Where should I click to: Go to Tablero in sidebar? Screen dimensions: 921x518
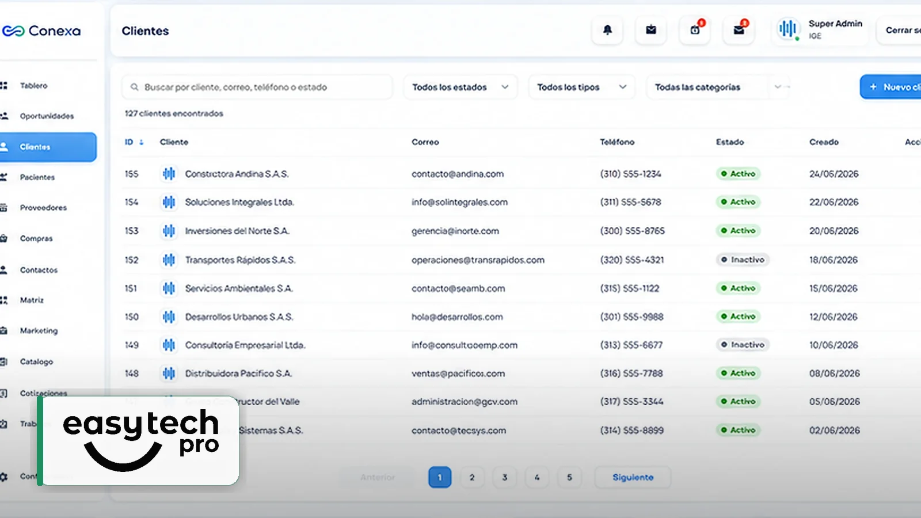[x=33, y=85]
